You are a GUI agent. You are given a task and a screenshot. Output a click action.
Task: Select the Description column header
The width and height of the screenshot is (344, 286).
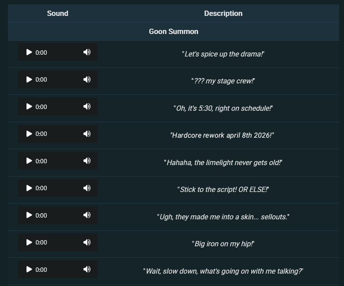tap(223, 13)
